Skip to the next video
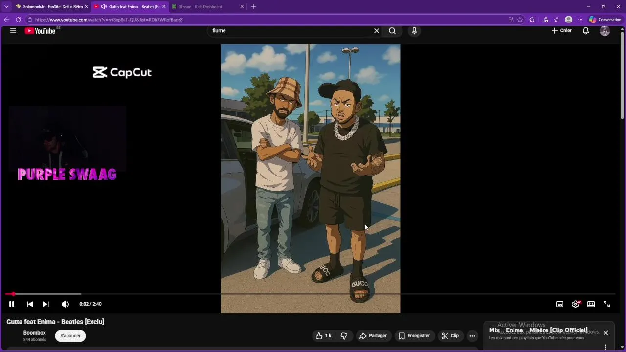The image size is (626, 352). [45, 304]
